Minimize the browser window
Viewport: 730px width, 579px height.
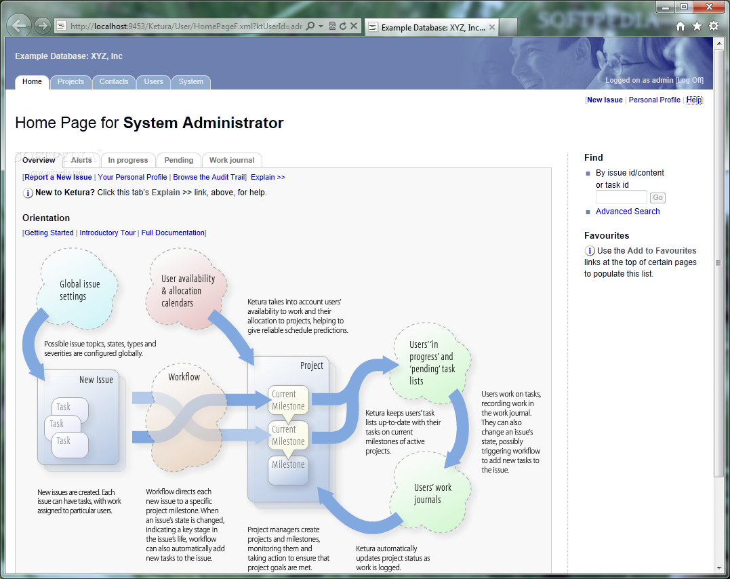(666, 7)
